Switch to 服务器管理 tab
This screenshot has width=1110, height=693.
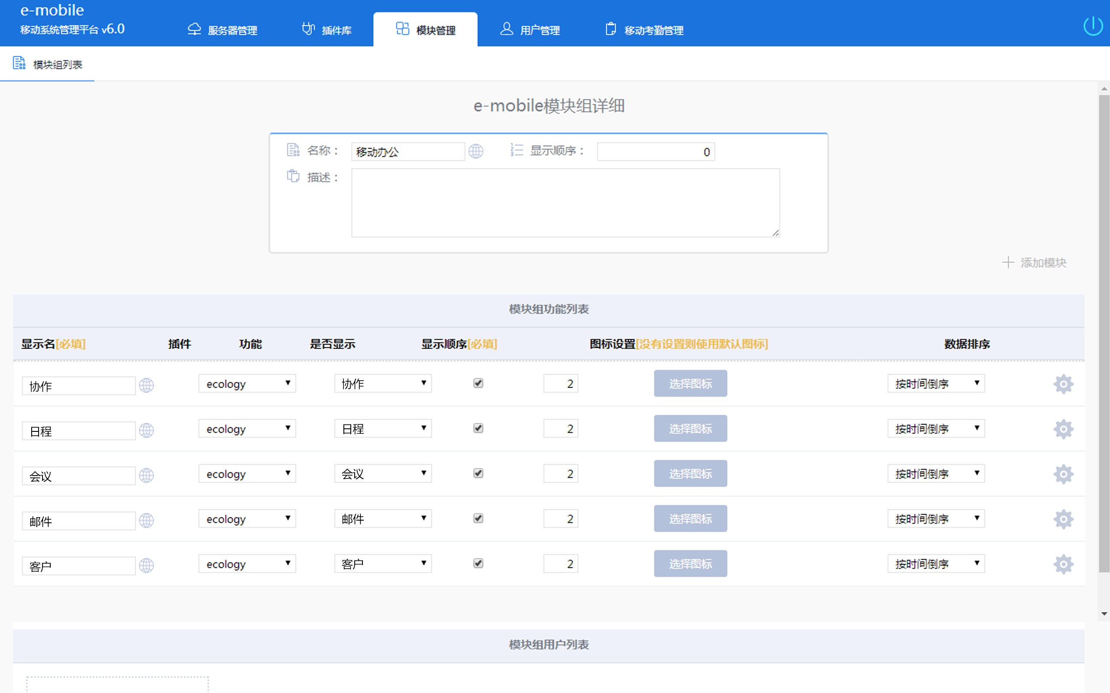pyautogui.click(x=222, y=30)
